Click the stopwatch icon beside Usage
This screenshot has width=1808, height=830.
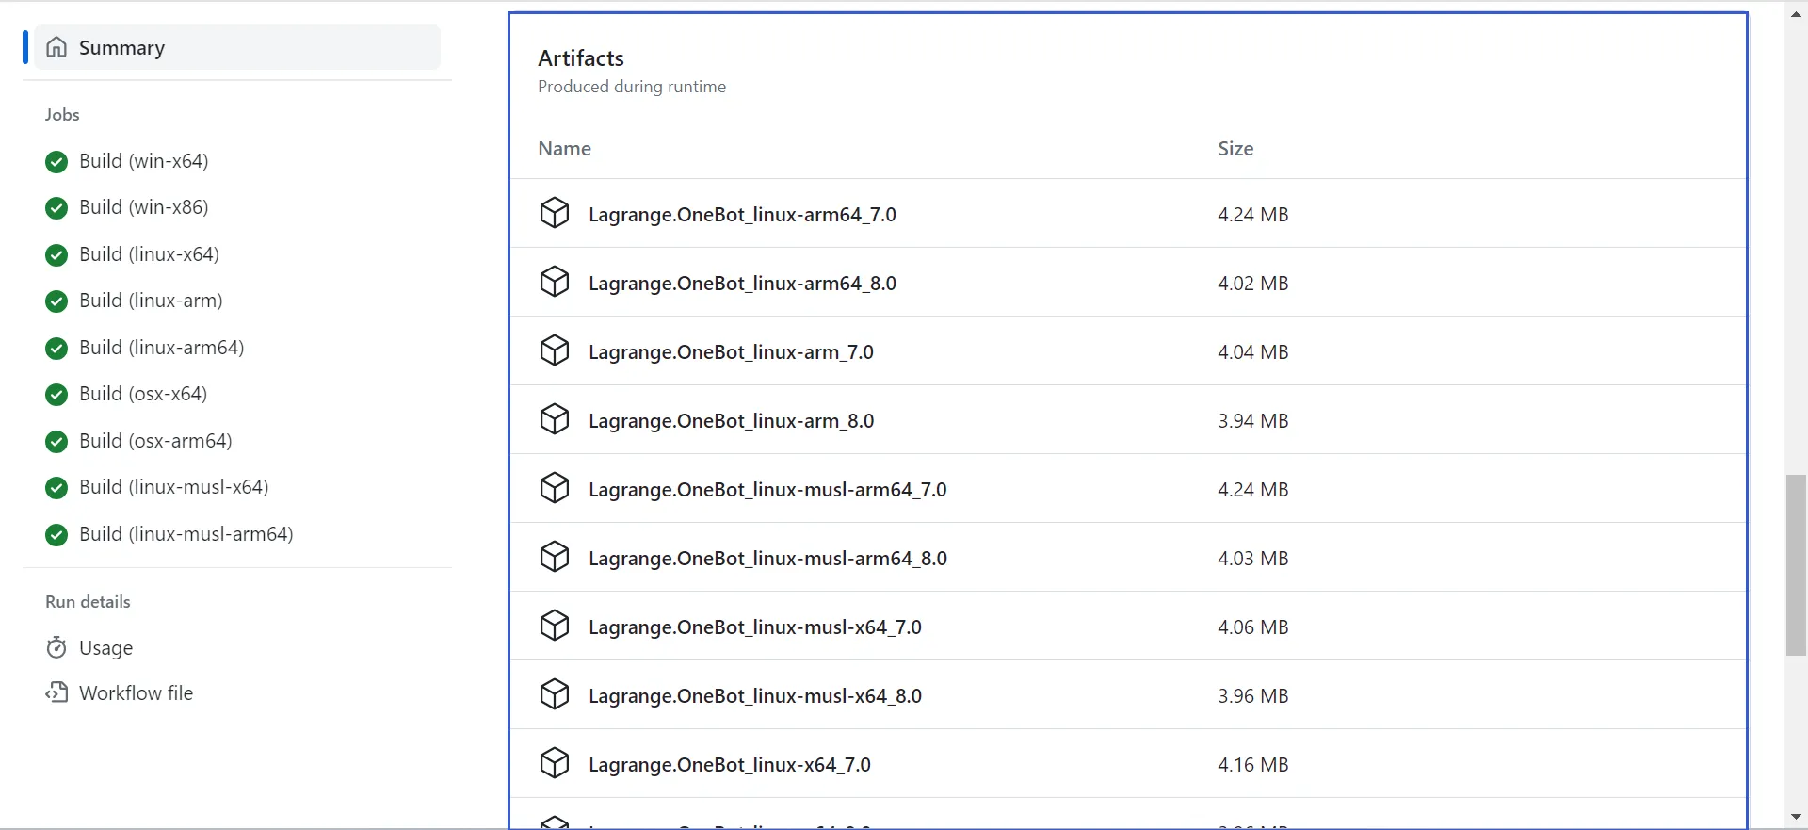(56, 647)
